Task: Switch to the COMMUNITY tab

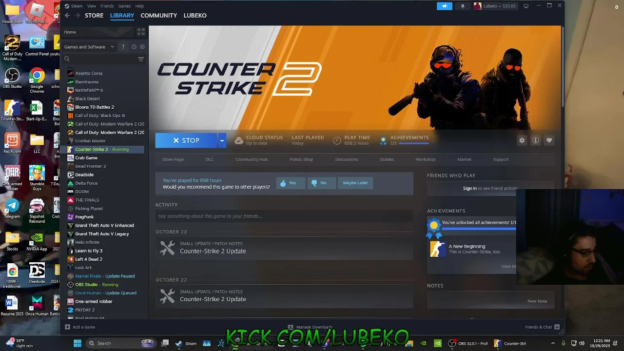Action: (159, 16)
